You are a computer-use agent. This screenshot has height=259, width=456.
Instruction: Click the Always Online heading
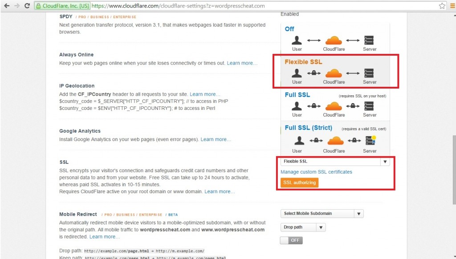tap(76, 55)
